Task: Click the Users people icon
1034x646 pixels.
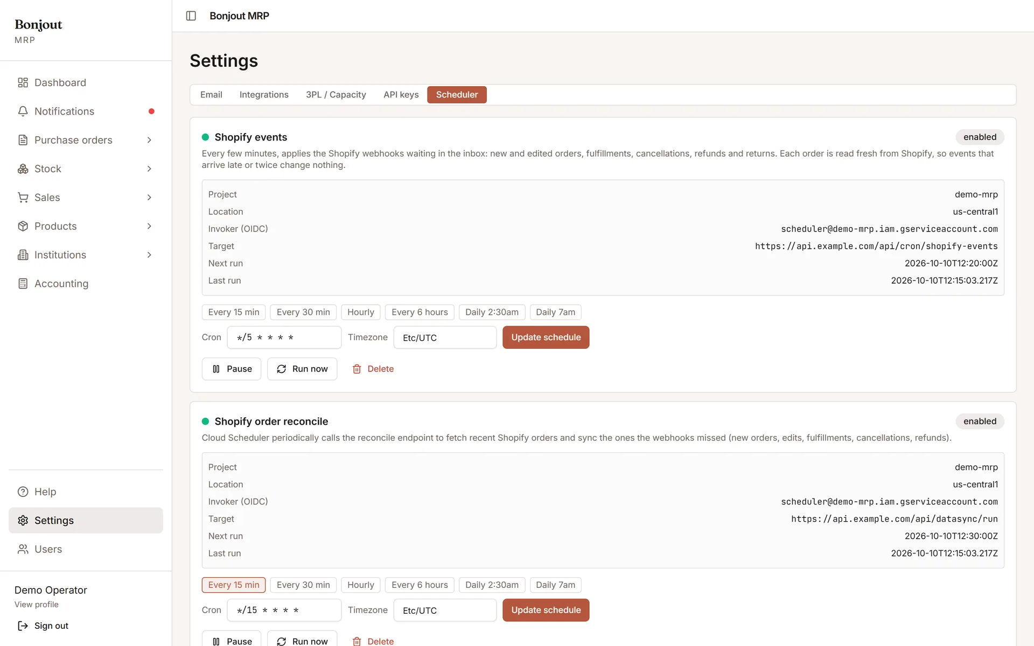Action: [23, 549]
